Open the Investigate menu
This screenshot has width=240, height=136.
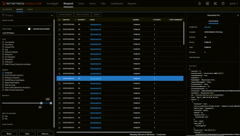(52, 3)
